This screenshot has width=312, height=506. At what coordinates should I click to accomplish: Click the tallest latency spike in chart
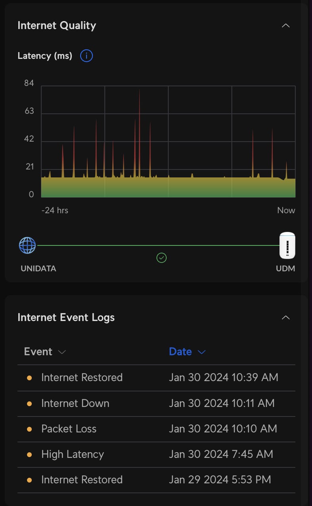(x=139, y=91)
